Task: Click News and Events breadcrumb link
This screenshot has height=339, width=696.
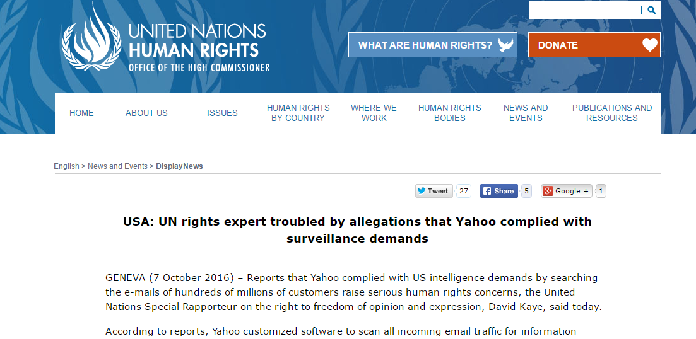Action: click(117, 166)
